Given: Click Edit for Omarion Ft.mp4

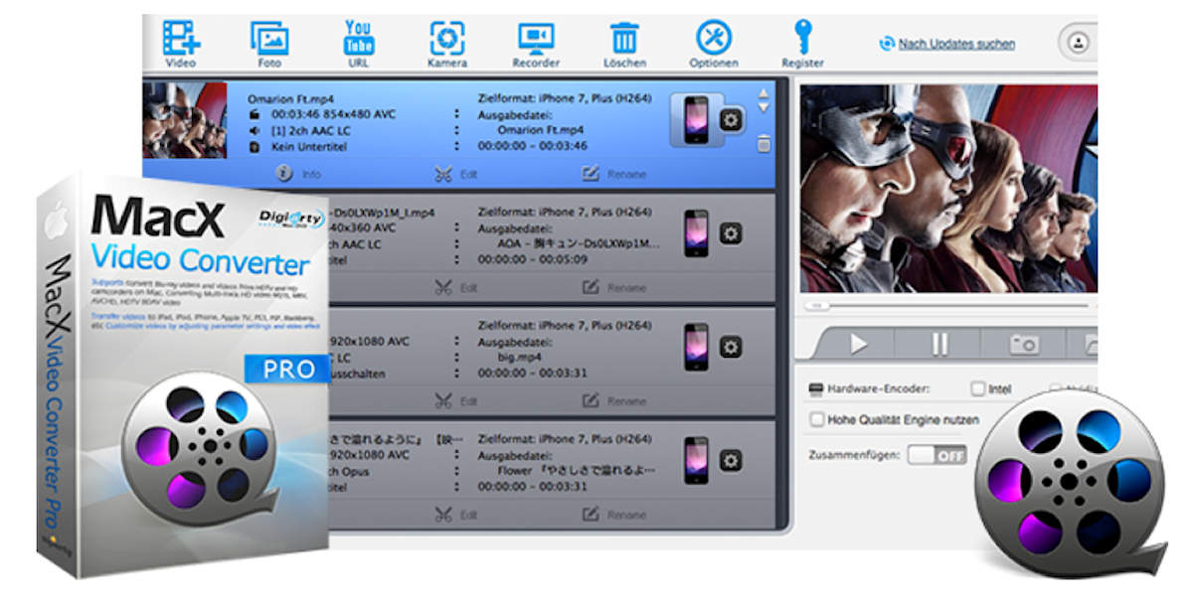Looking at the screenshot, I should [457, 175].
